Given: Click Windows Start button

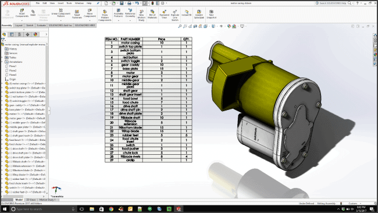Looking at the screenshot, I should point(4,209).
